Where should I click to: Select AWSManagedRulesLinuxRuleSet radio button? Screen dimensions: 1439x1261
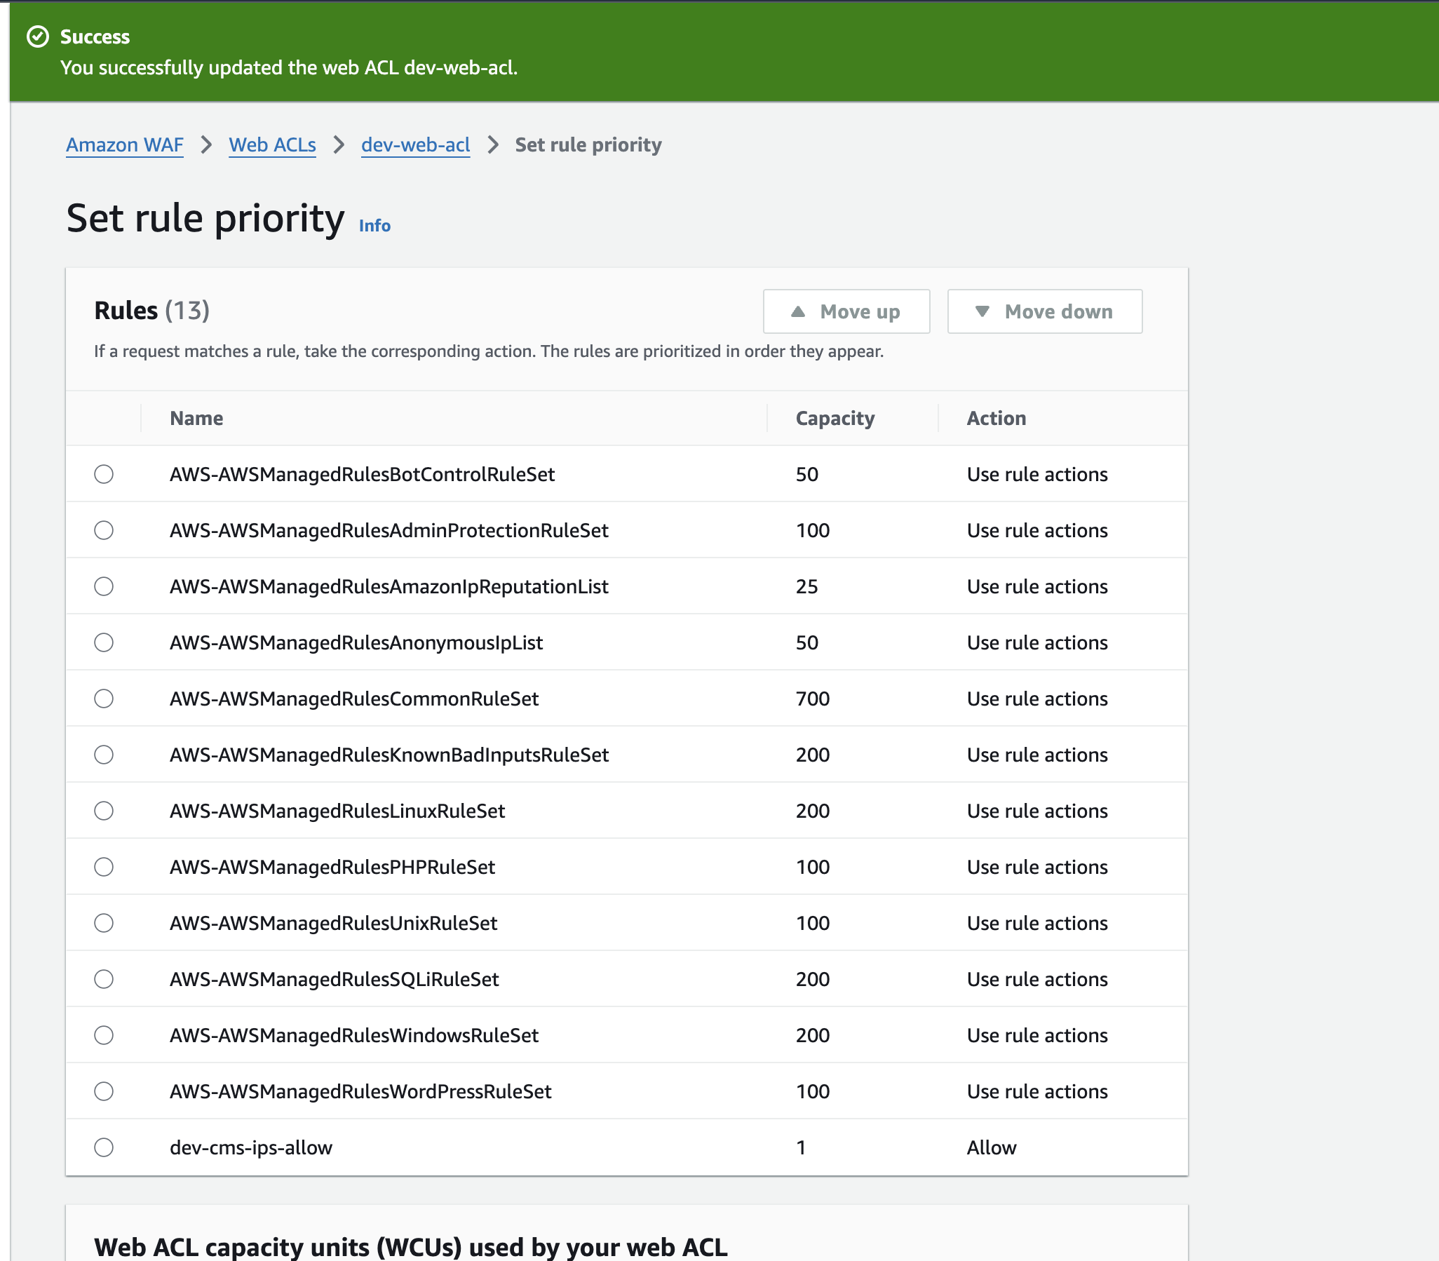(104, 811)
